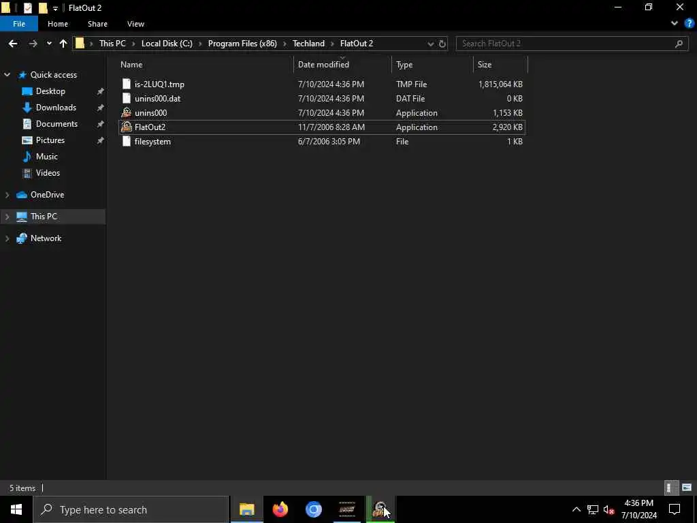697x523 pixels.
Task: Click the network tray icon
Action: 593,509
